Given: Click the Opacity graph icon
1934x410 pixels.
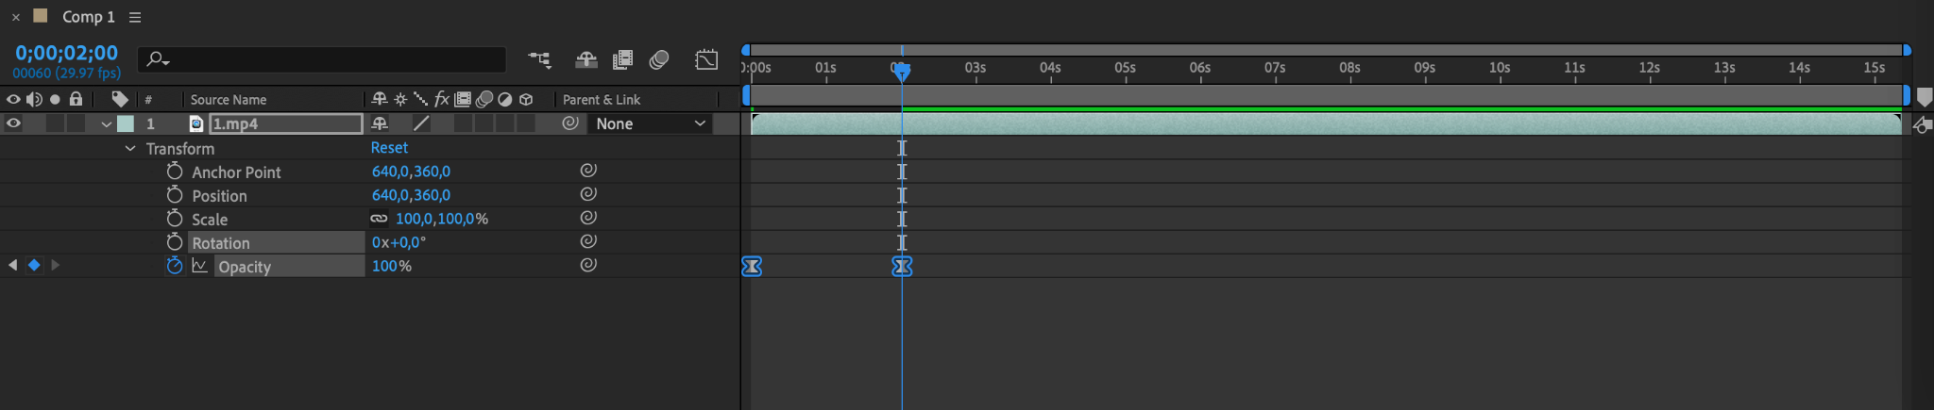Looking at the screenshot, I should click(199, 266).
